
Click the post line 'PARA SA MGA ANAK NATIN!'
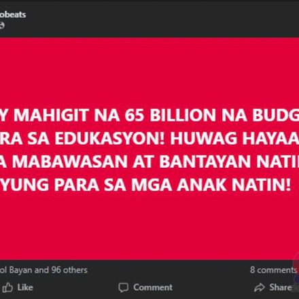[x=146, y=185]
